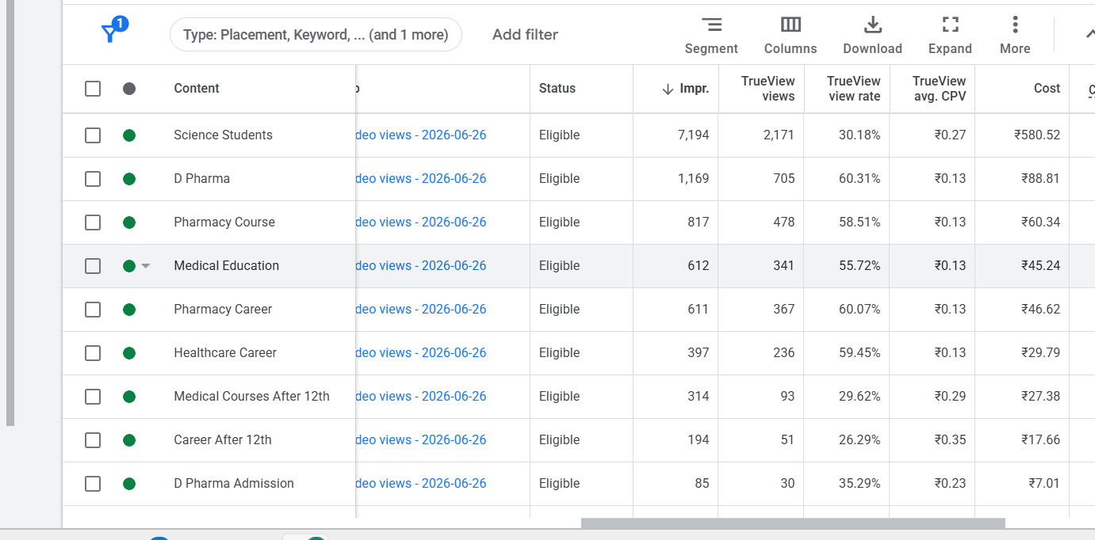Click the ₹580.52 cost value
1095x540 pixels.
[1037, 135]
